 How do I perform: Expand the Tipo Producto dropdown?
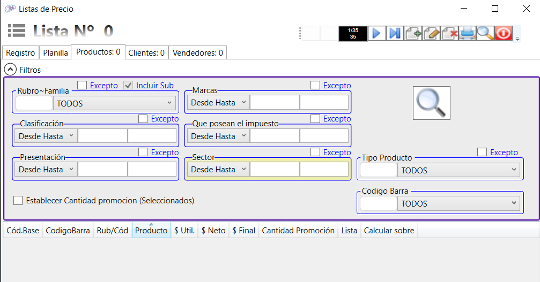point(458,171)
